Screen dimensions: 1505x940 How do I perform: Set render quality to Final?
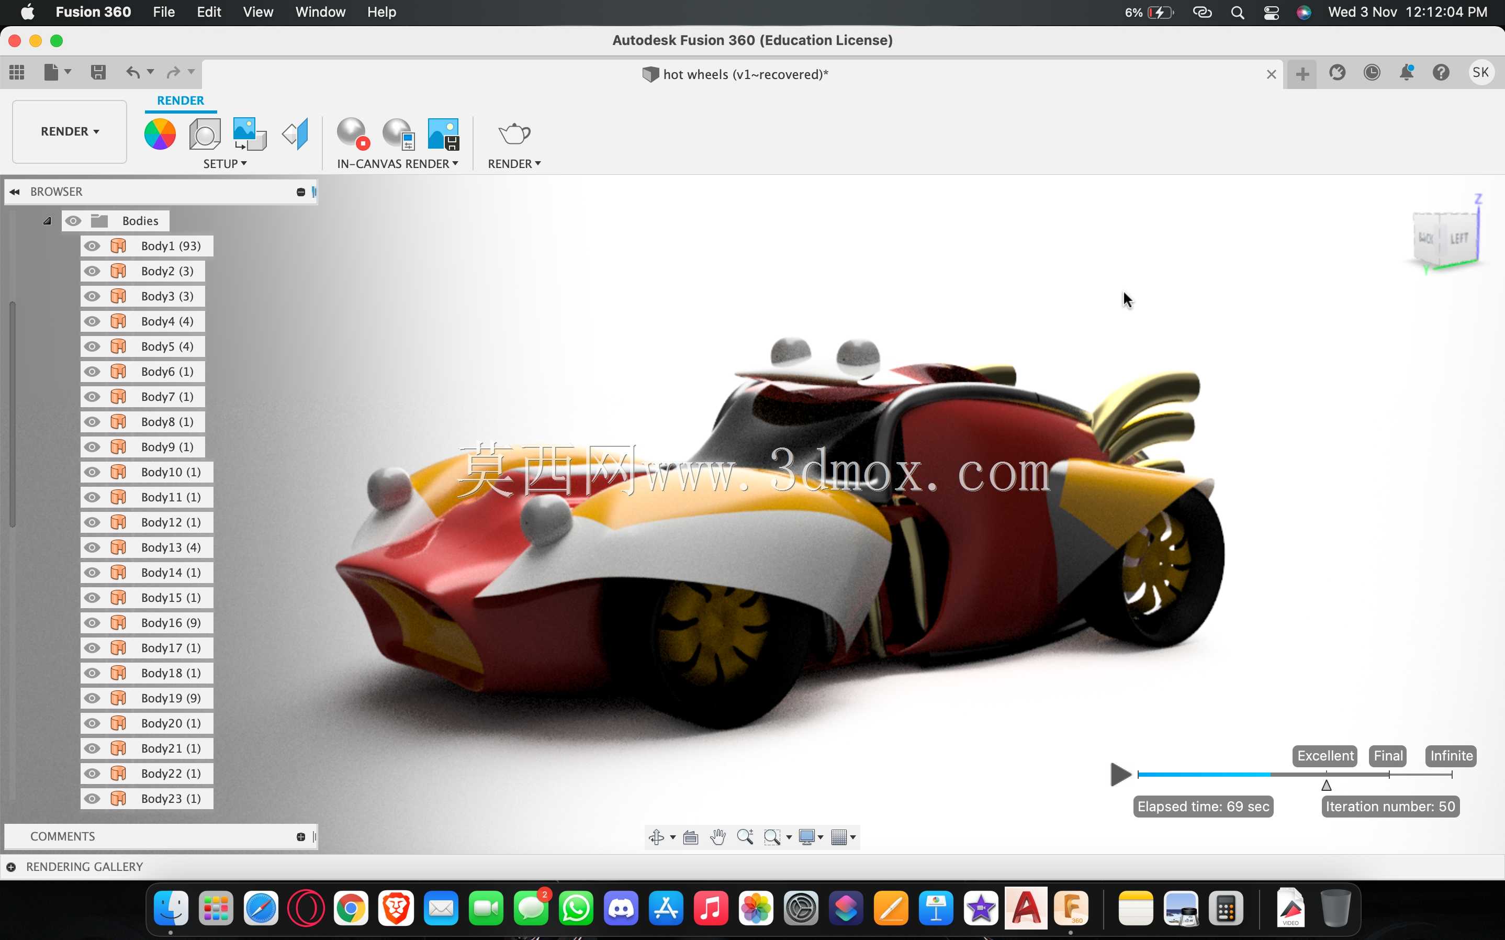[1388, 756]
